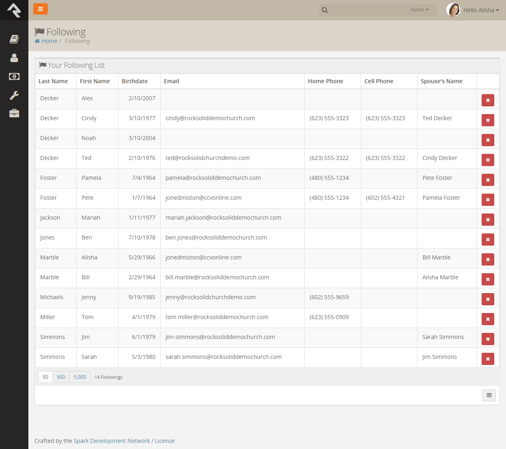Open the Name search-type dropdown
The image size is (506, 449).
tap(420, 10)
